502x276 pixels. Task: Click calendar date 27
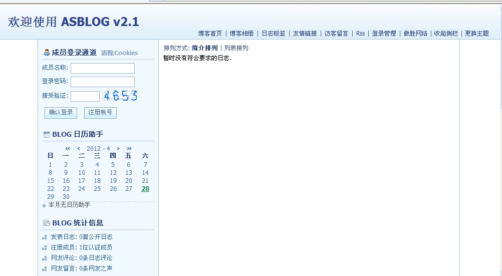click(x=129, y=189)
